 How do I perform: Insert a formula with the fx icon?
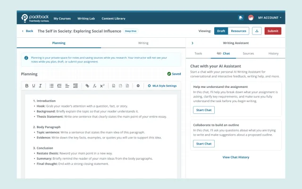point(94,86)
